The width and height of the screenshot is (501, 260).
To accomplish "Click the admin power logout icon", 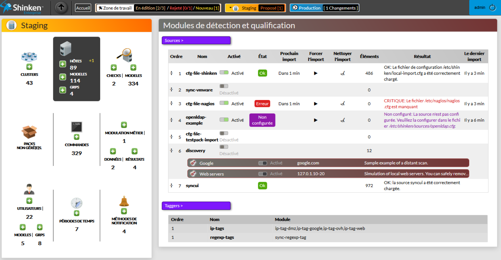I will (492, 8).
